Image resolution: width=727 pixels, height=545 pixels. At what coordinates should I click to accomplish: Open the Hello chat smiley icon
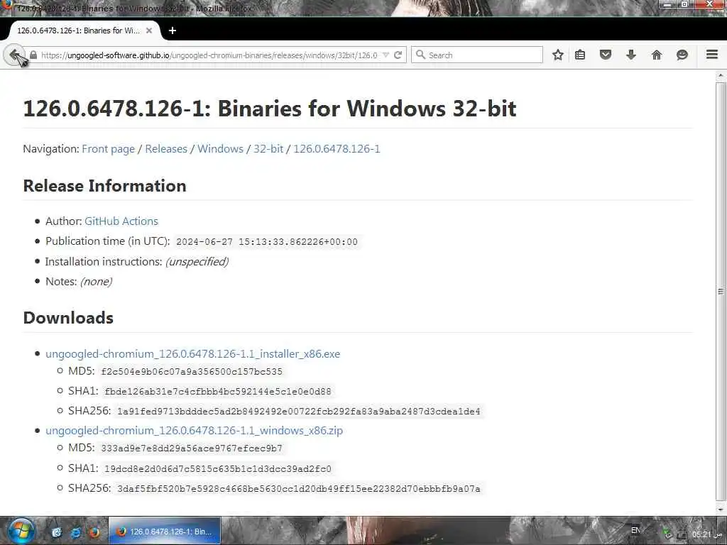682,55
